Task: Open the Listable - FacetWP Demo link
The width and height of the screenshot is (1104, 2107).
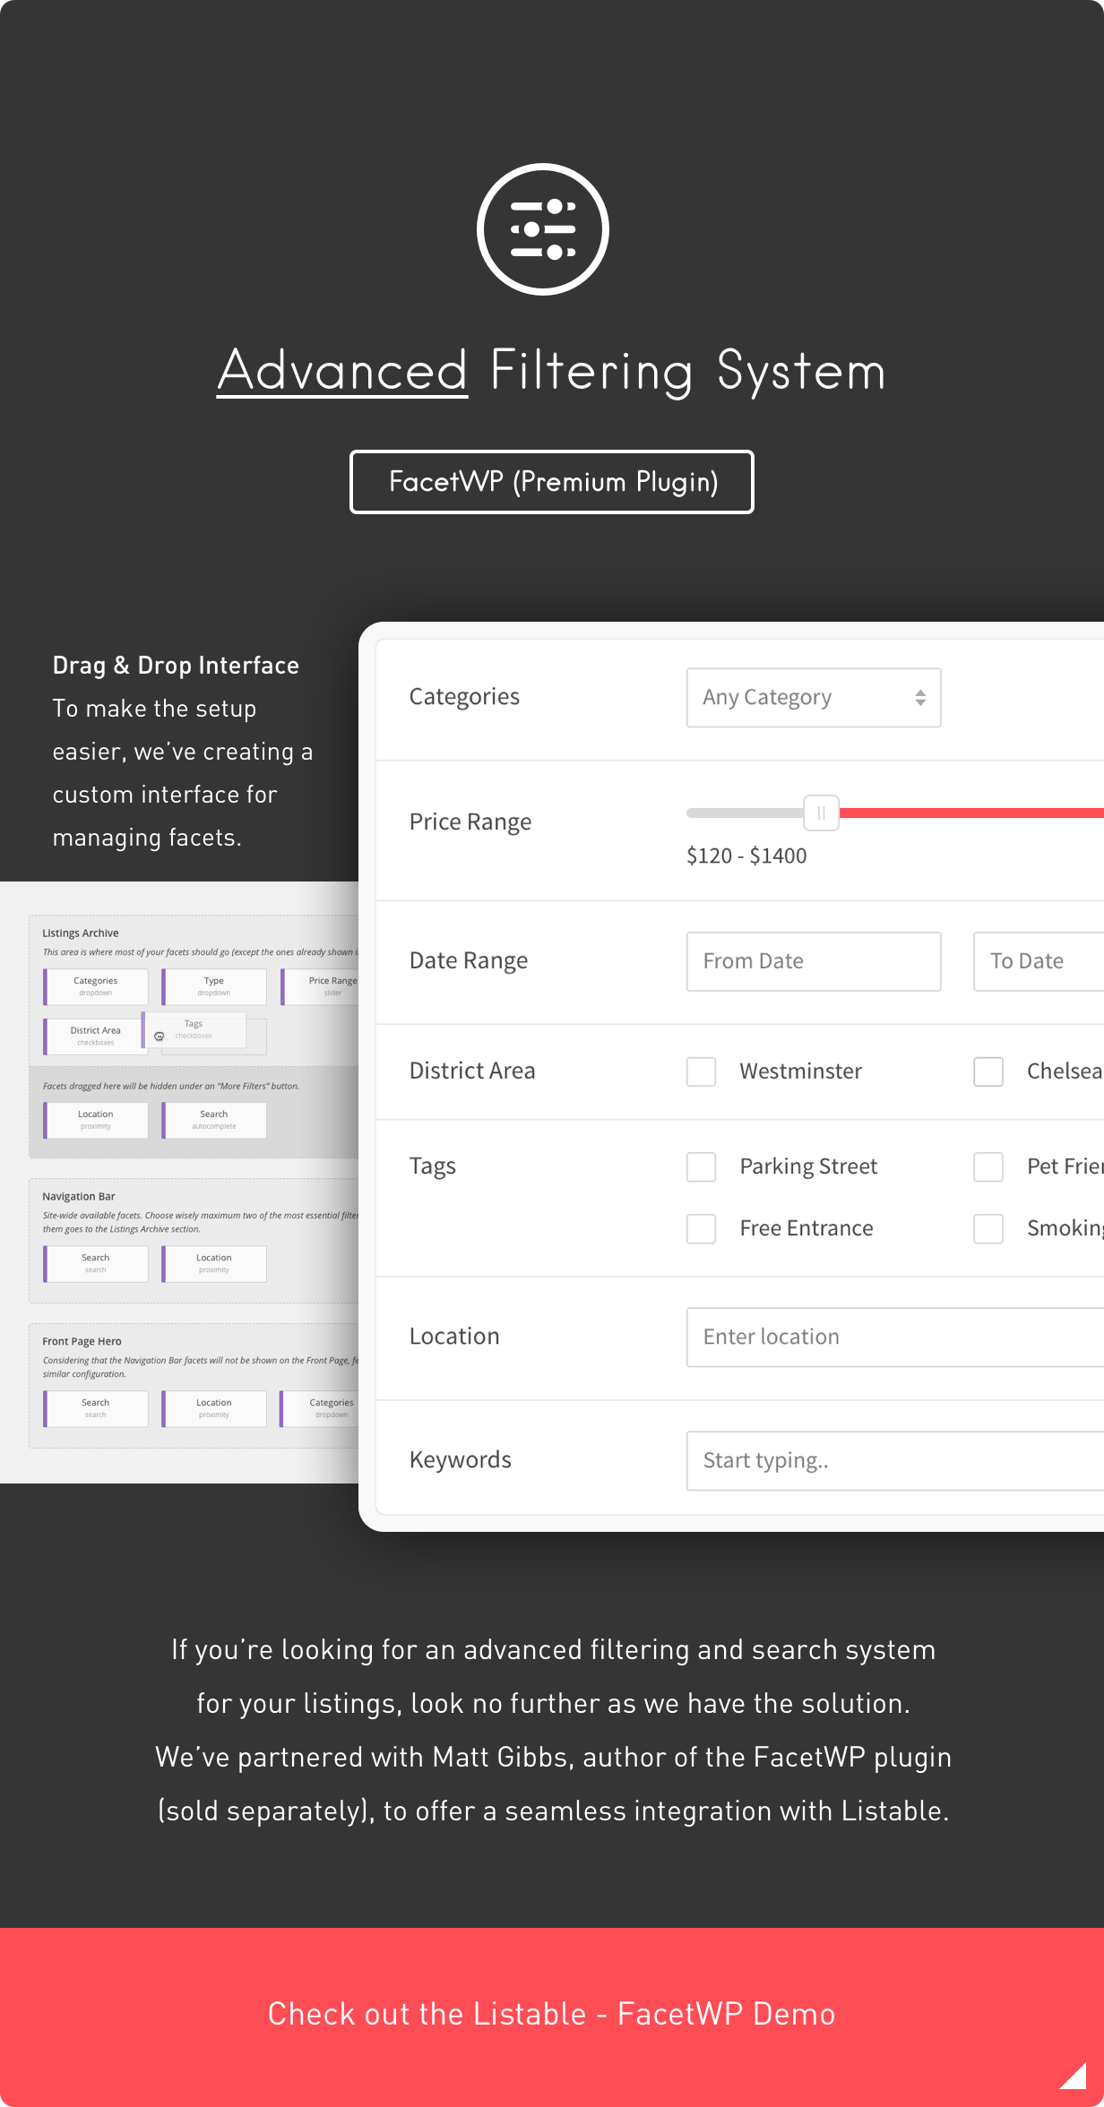Action: click(552, 2014)
